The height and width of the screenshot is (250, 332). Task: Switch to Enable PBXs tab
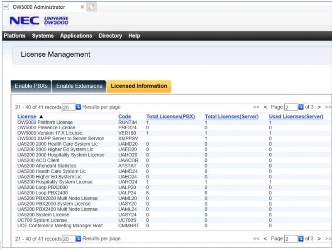pos(31,86)
